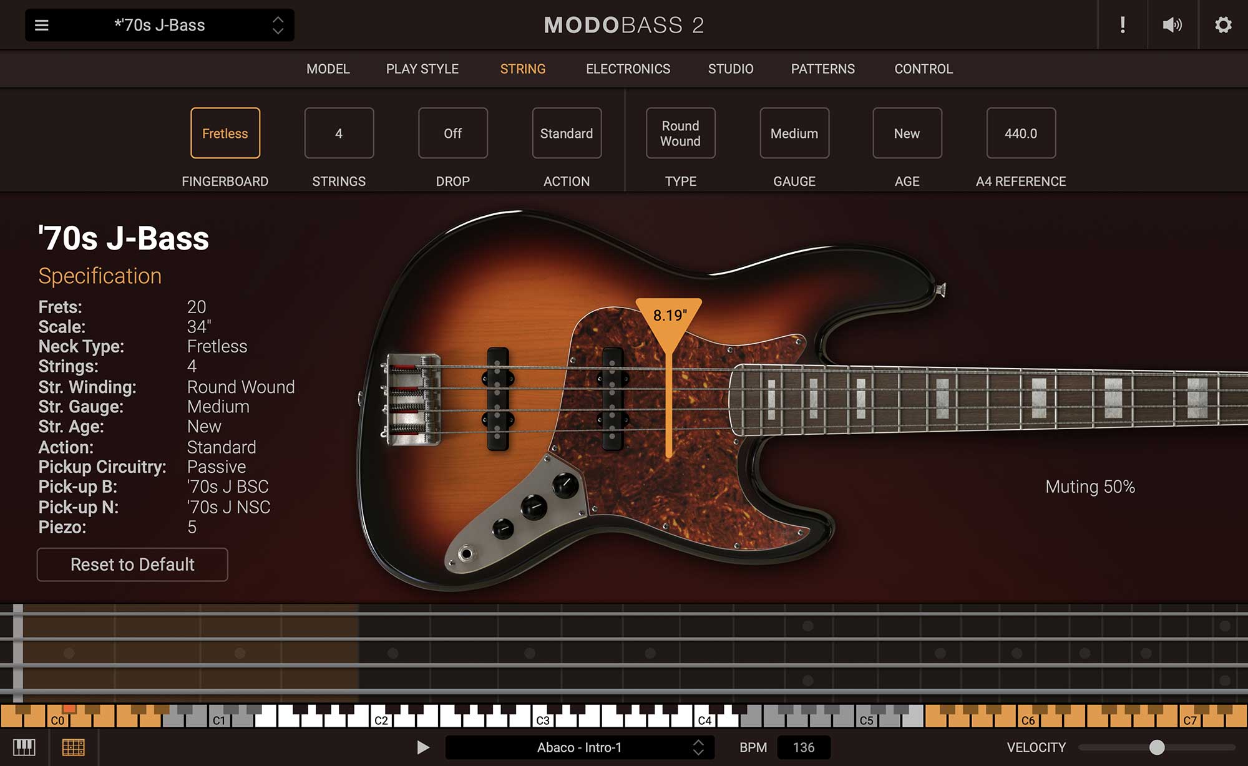The height and width of the screenshot is (766, 1248).
Task: Click the Reset to Default button
Action: coord(132,565)
